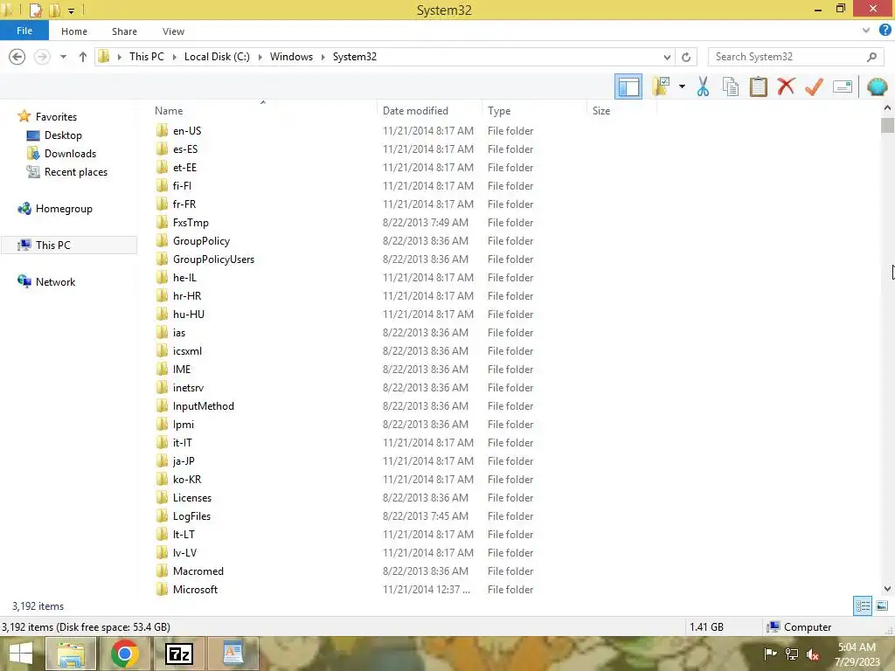Click the folder options toolbar icon
This screenshot has width=895, height=671.
coord(662,86)
